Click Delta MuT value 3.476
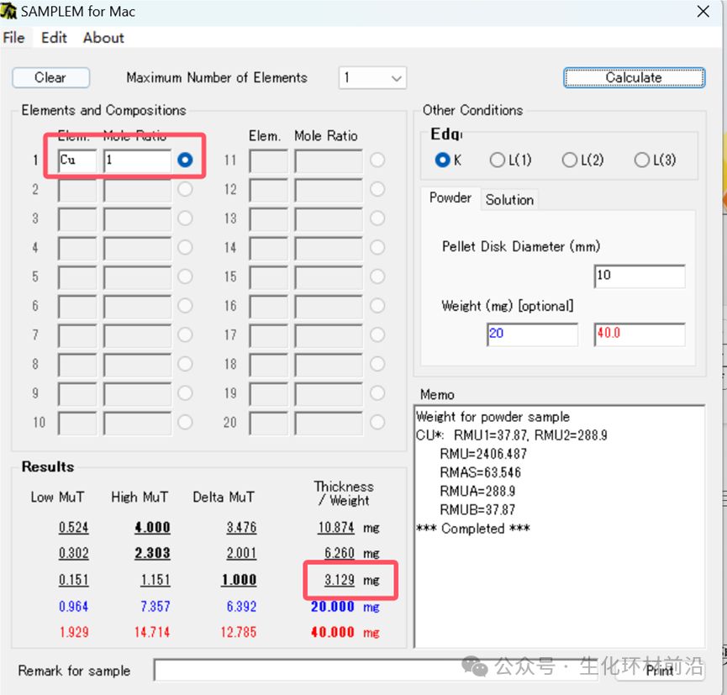The image size is (727, 695). tap(241, 528)
